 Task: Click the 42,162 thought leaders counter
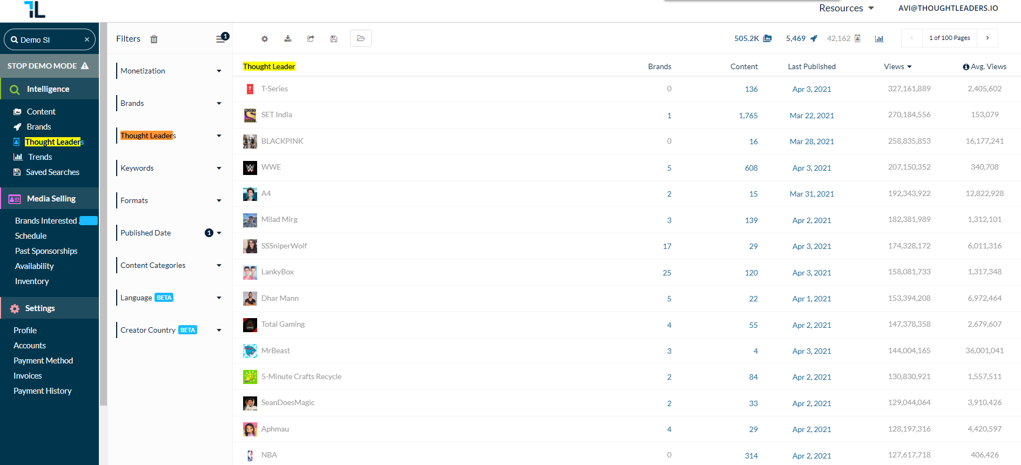pos(843,38)
